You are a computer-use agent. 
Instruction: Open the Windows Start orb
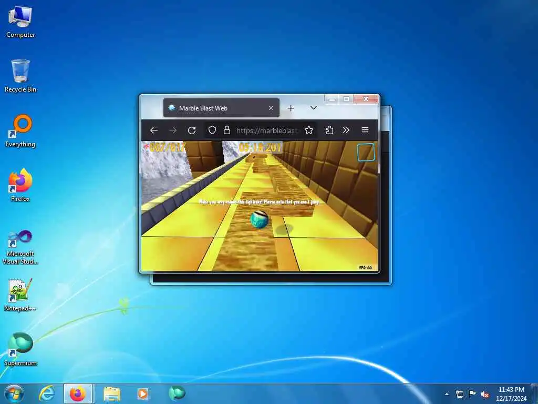tap(14, 393)
